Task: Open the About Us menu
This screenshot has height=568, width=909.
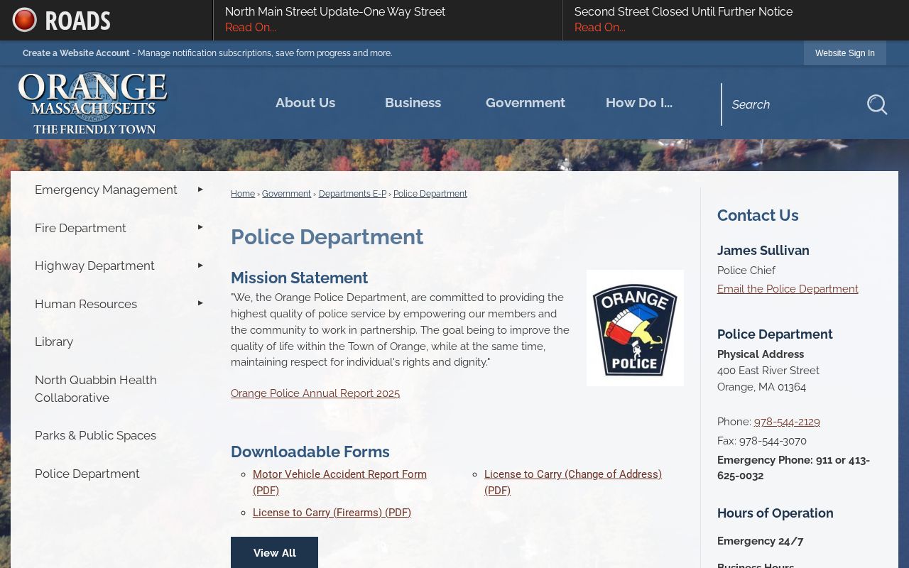Action: point(305,102)
